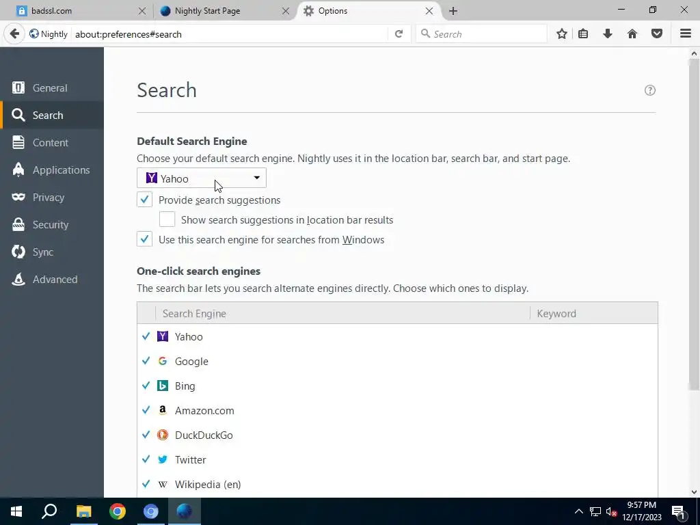Open a new tab with plus button
This screenshot has width=700, height=525.
[x=453, y=11]
